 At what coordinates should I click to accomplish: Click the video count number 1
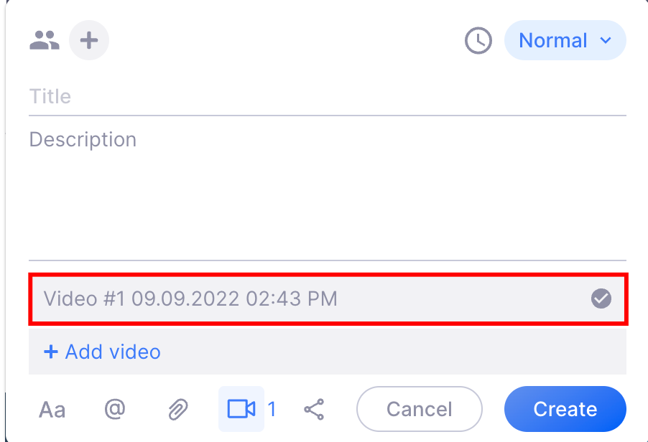coord(272,410)
